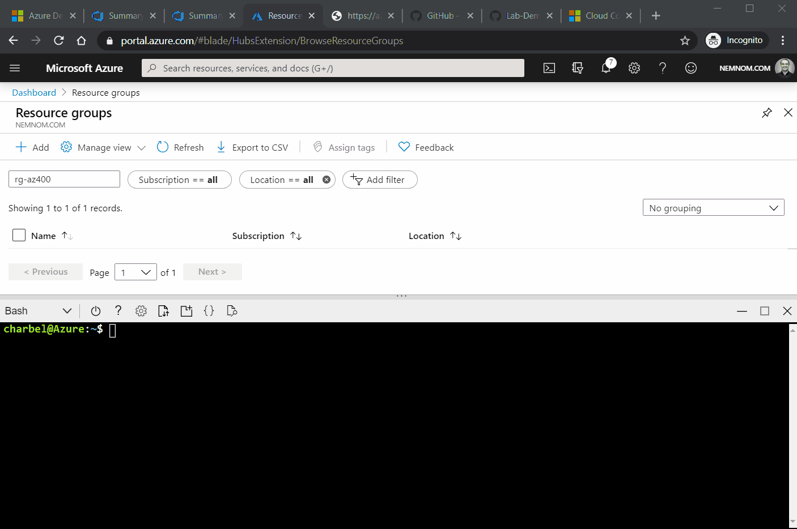Send feedback via header smiley icon

click(x=691, y=68)
